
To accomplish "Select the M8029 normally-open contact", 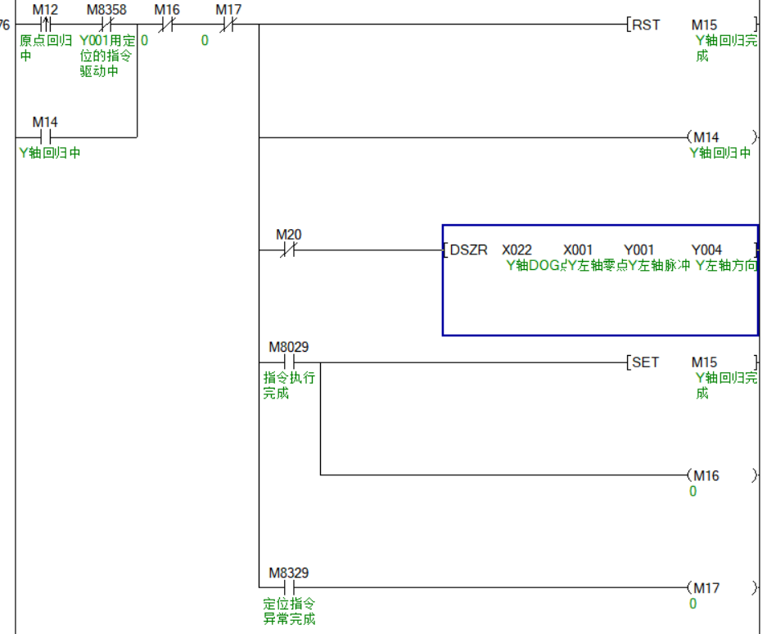I will [x=288, y=362].
